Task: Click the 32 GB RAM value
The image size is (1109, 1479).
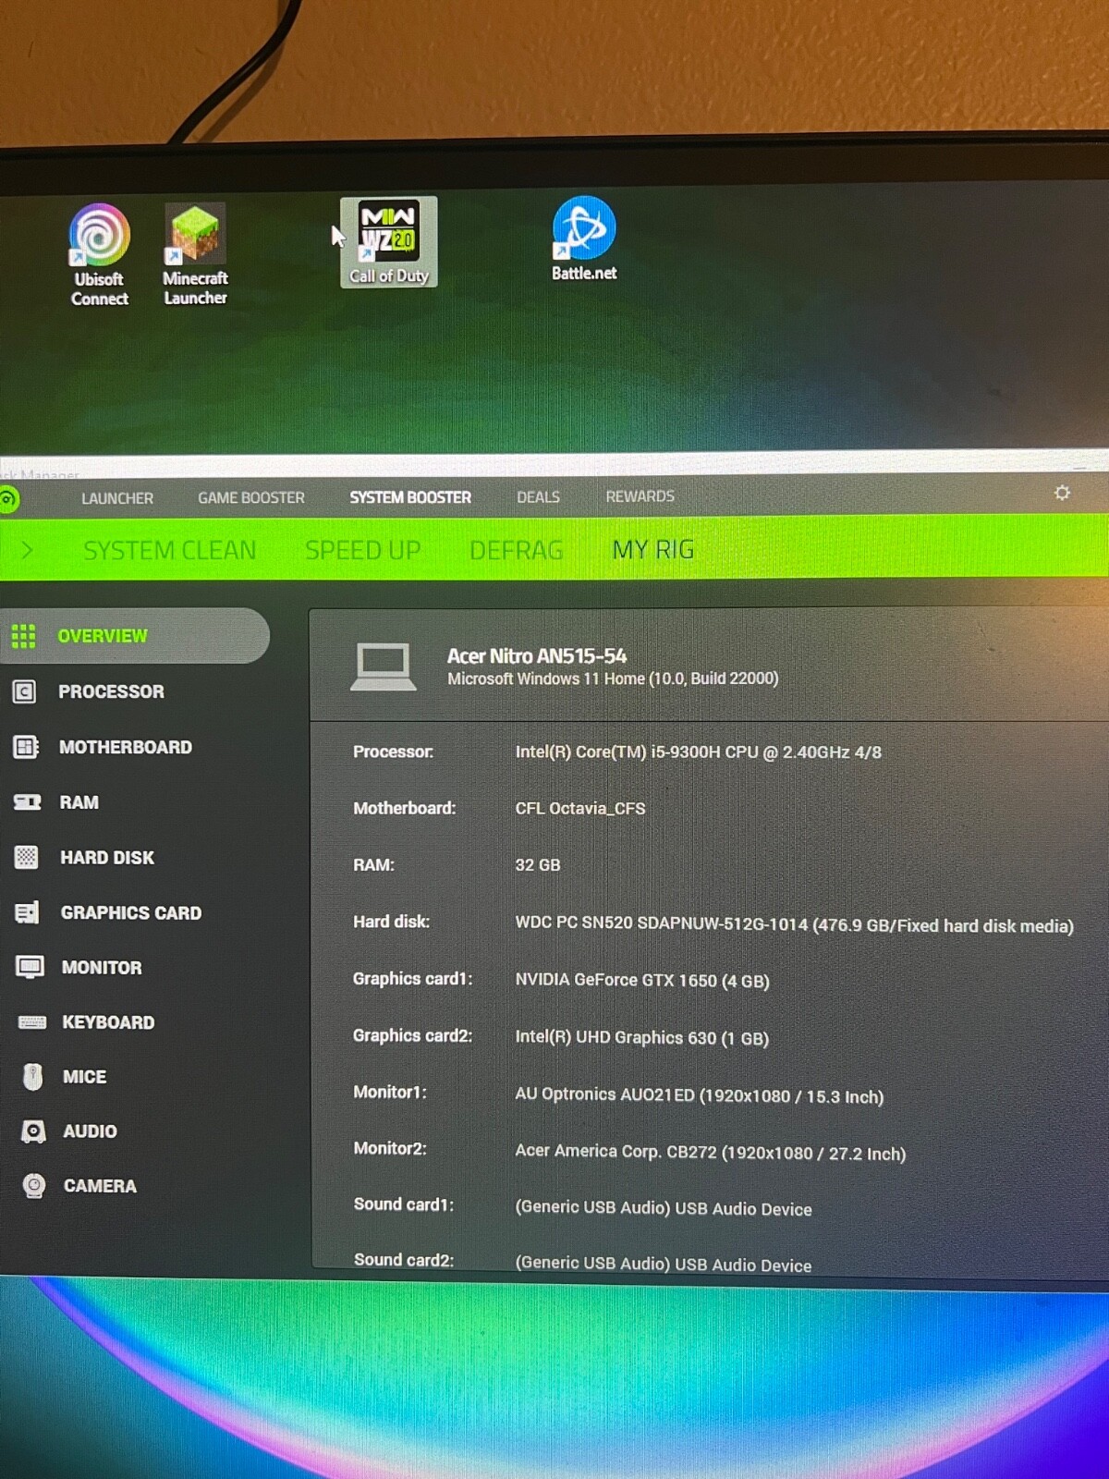Action: coord(538,865)
